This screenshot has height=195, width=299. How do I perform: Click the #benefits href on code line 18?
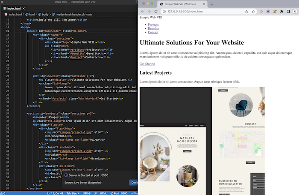click(x=77, y=53)
